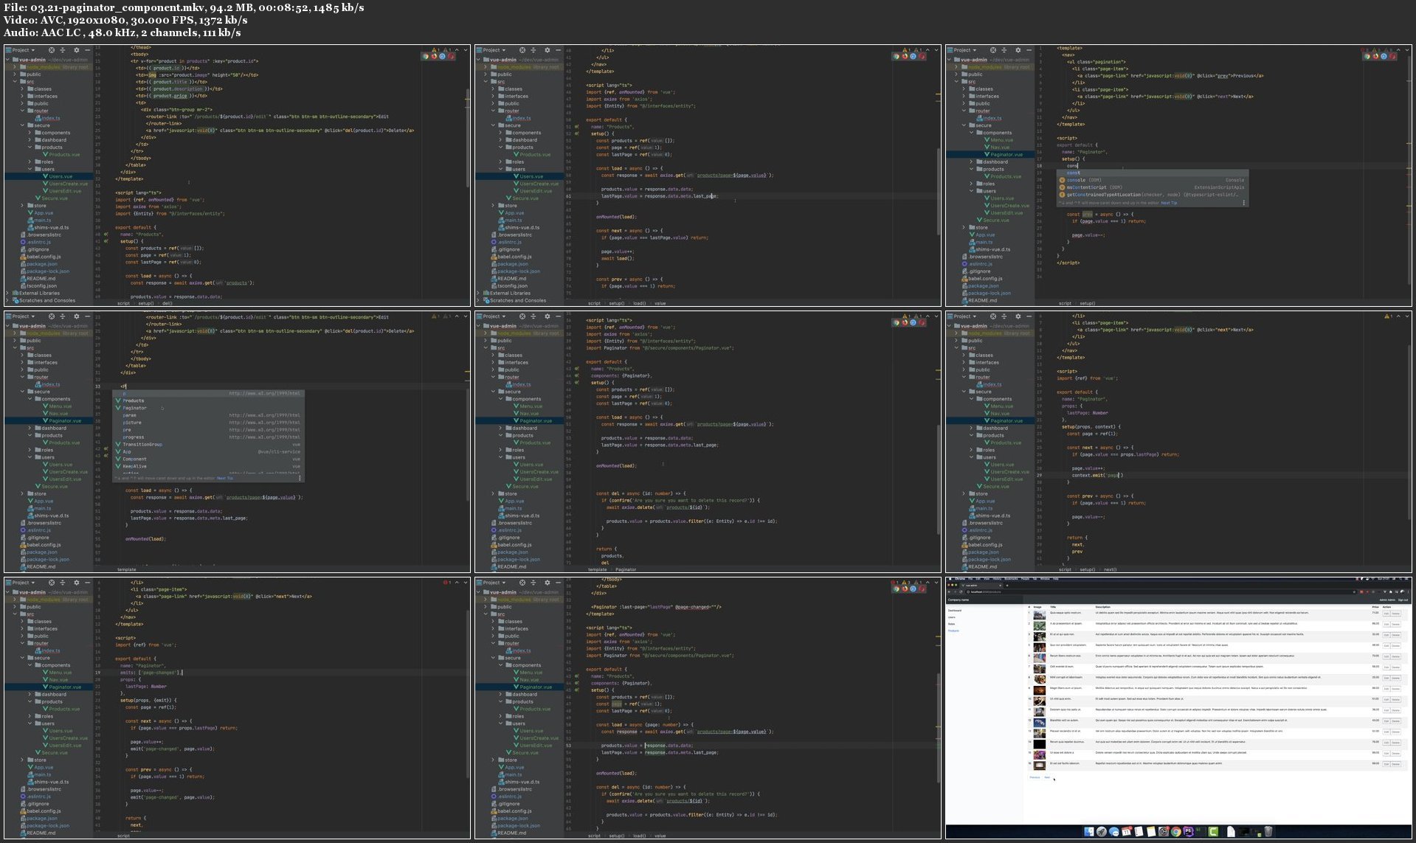Open the History menu in Chrome
1416x843 pixels.
coord(997,579)
